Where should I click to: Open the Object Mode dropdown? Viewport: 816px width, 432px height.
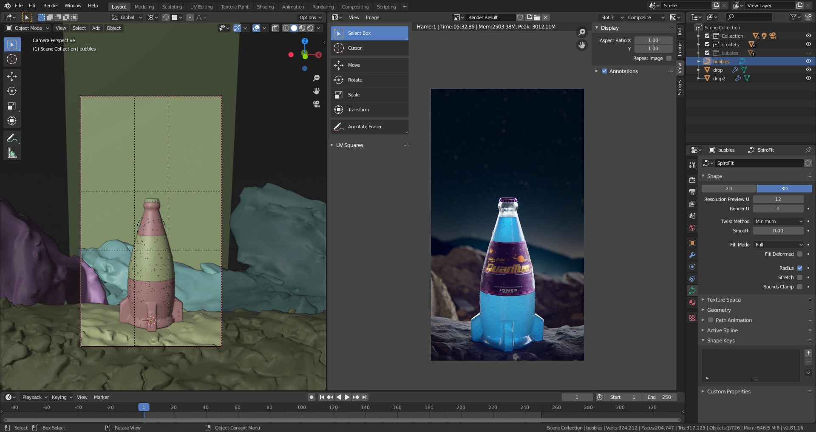click(28, 28)
